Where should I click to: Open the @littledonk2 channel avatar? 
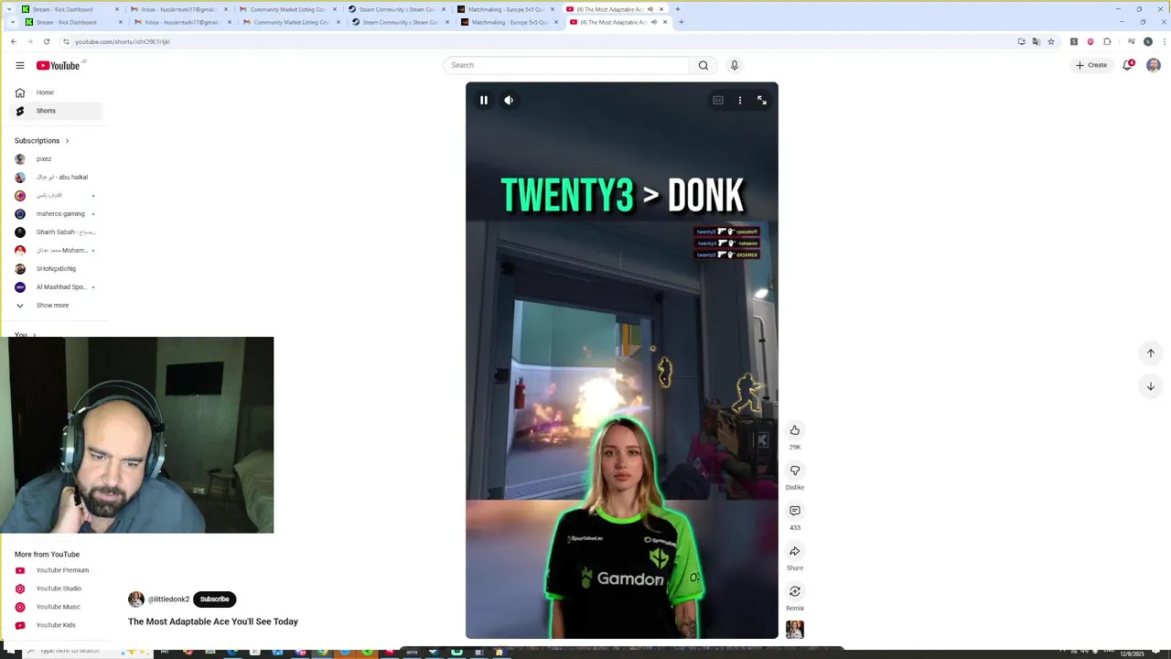coord(136,600)
